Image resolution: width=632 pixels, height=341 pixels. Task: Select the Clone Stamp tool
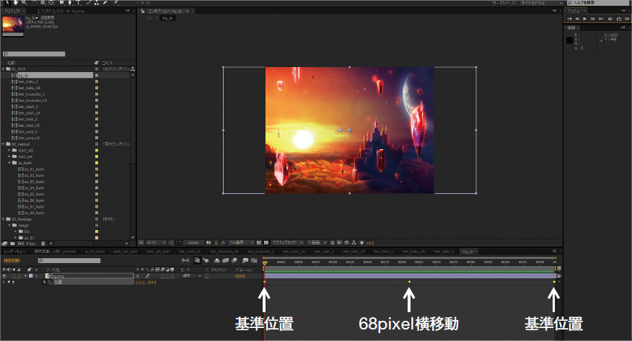(x=97, y=2)
